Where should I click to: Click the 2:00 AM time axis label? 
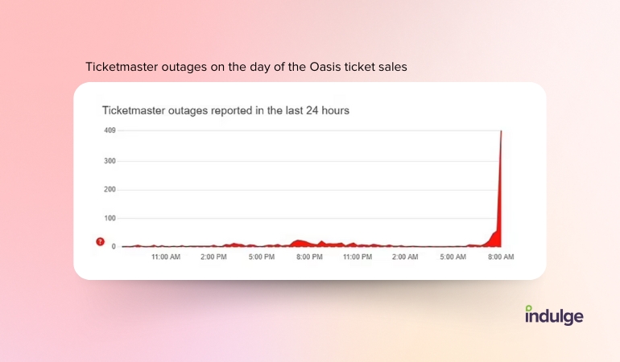(x=405, y=257)
